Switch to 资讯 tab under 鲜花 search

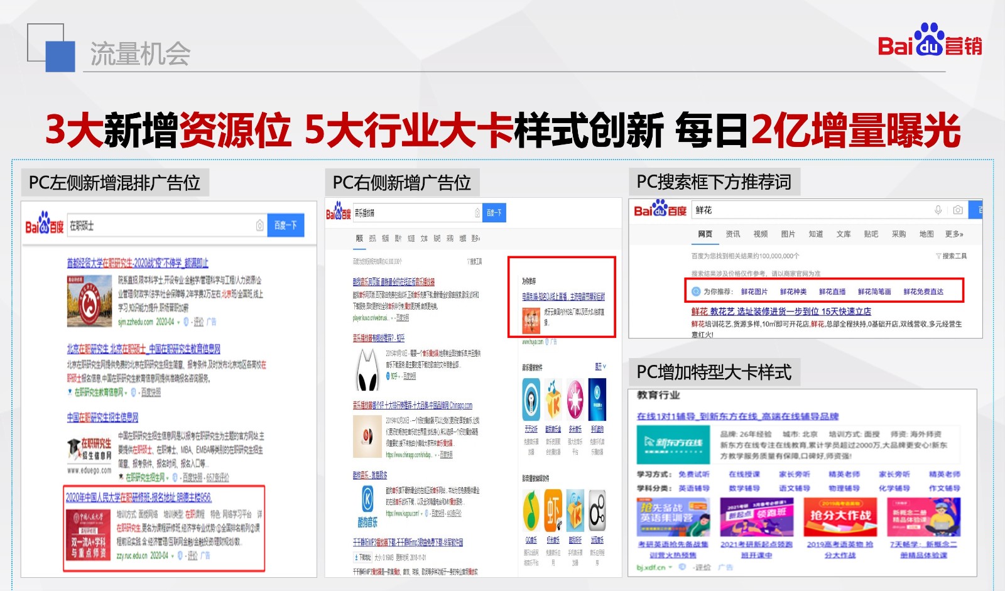pos(733,234)
